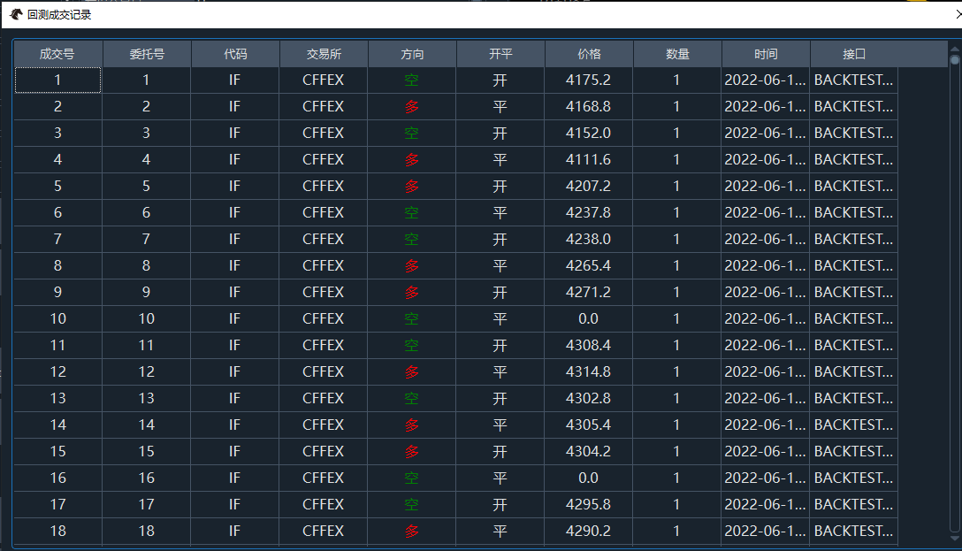The width and height of the screenshot is (962, 551).
Task: Click the 平 offset cell in trade 18
Action: tap(500, 531)
